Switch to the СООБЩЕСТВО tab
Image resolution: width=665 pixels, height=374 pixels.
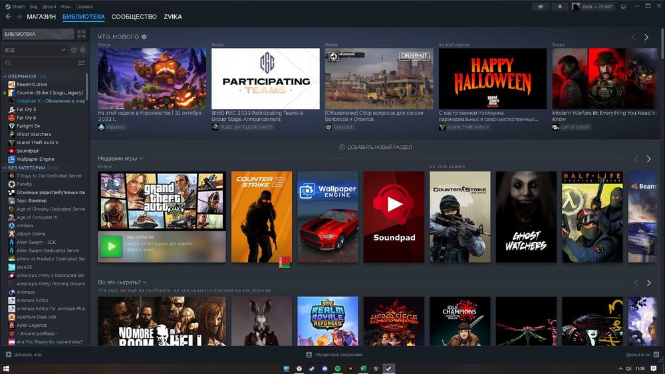134,17
